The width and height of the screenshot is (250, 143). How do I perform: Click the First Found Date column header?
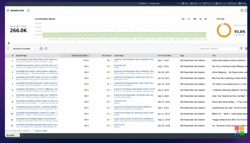click(x=164, y=56)
